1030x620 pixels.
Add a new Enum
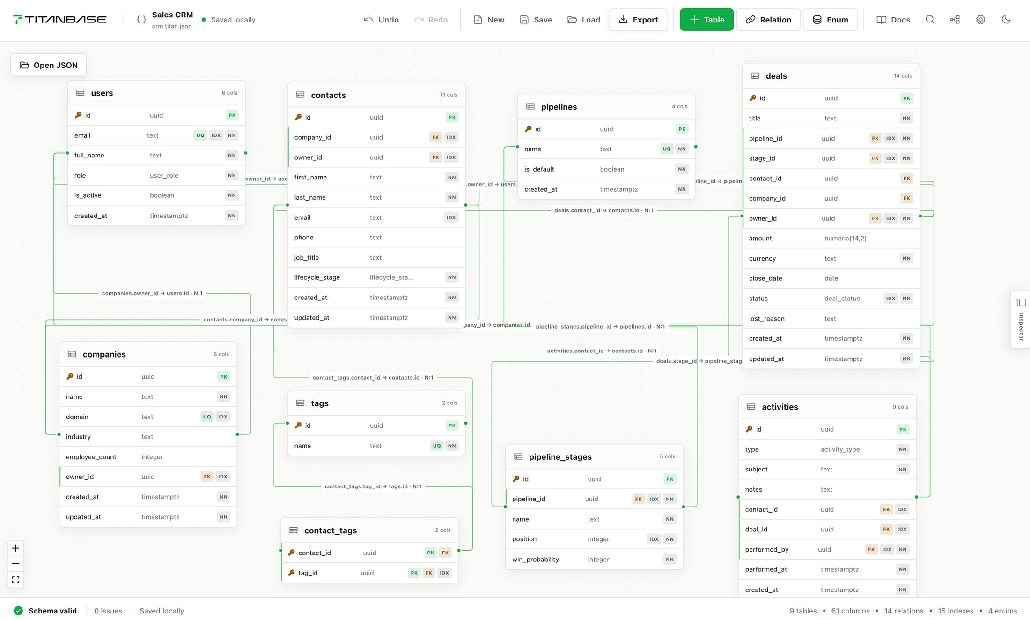click(830, 20)
